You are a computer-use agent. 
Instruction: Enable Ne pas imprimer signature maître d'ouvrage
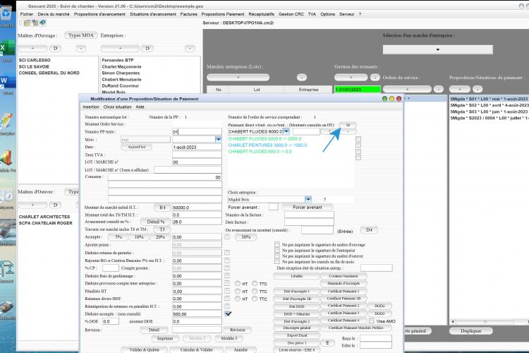[x=277, y=244]
